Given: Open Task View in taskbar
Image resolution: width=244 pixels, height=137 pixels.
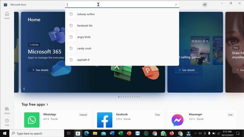Looking at the screenshot, I should point(69,134).
